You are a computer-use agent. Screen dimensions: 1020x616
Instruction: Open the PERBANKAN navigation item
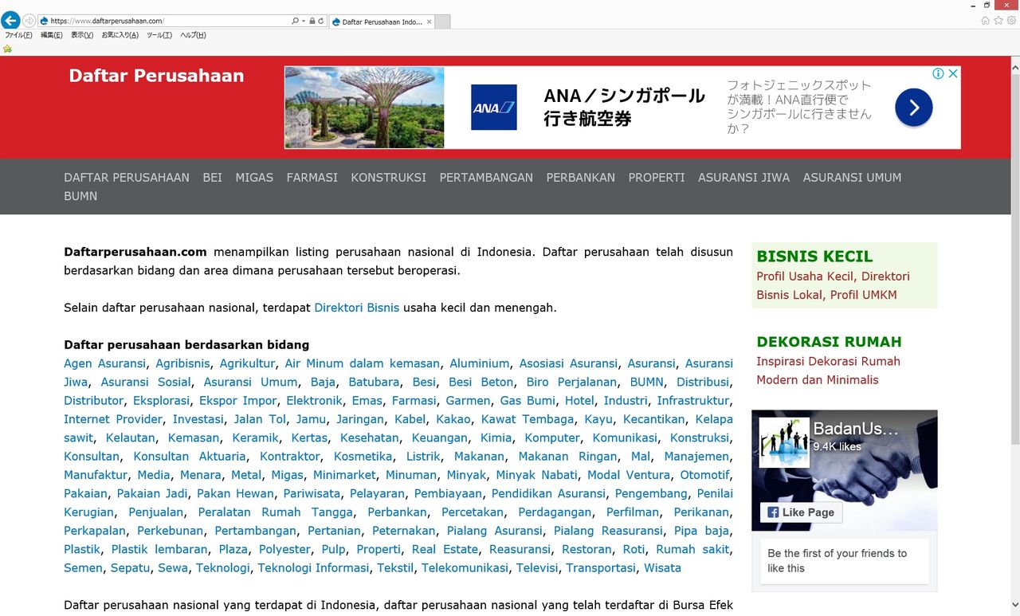(581, 178)
